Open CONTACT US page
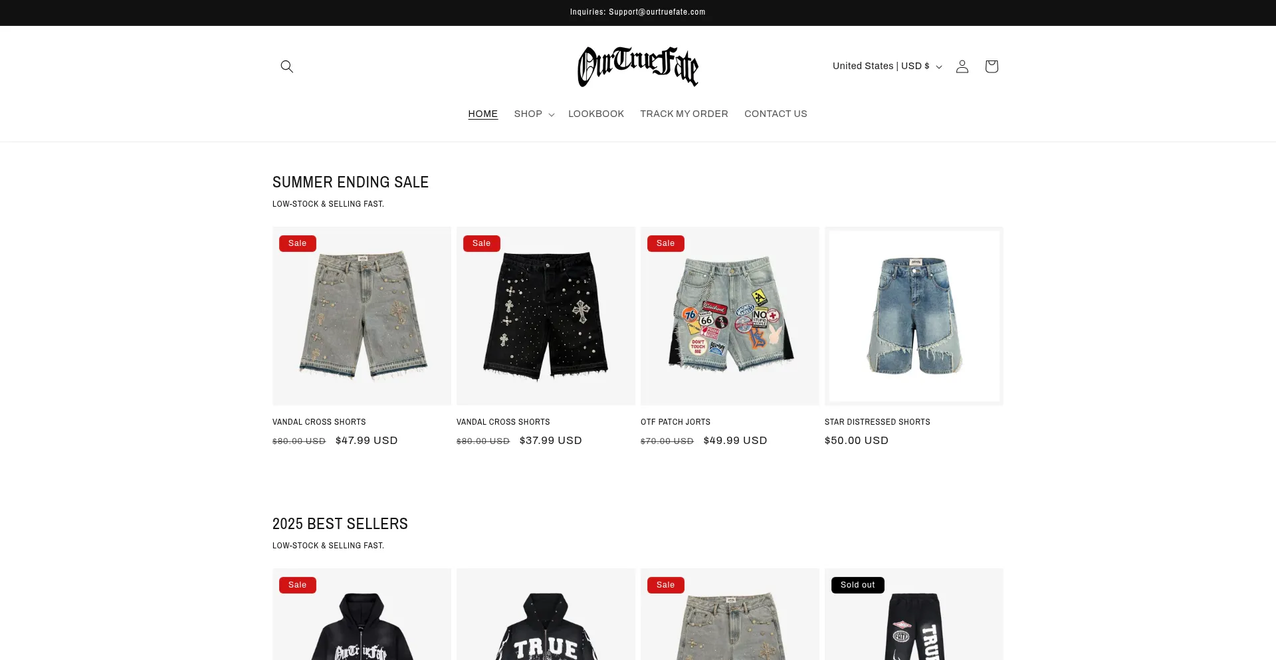This screenshot has height=660, width=1276. coord(776,114)
